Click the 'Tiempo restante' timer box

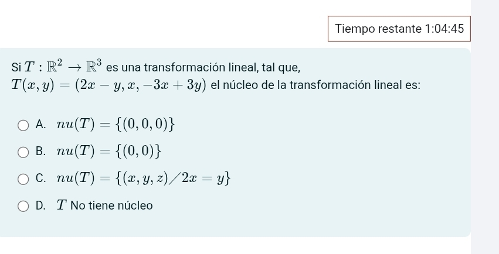point(399,29)
